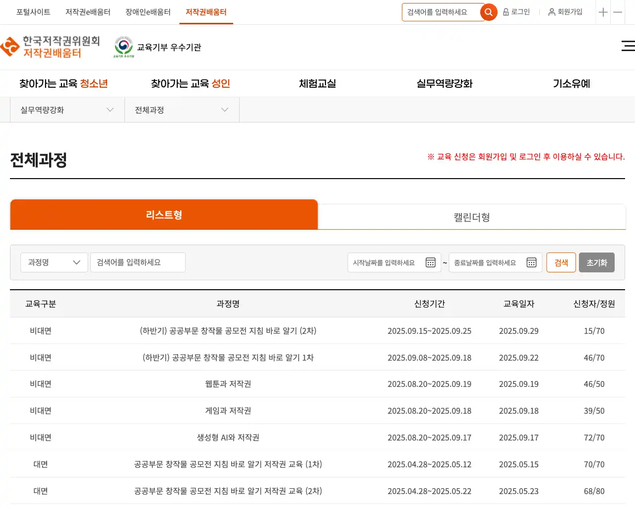This screenshot has width=635, height=508.
Task: Expand the 전체과정 breadcrumb dropdown
Action: pos(182,110)
